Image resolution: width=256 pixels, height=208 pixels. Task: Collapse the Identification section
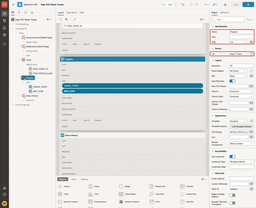coord(213,26)
